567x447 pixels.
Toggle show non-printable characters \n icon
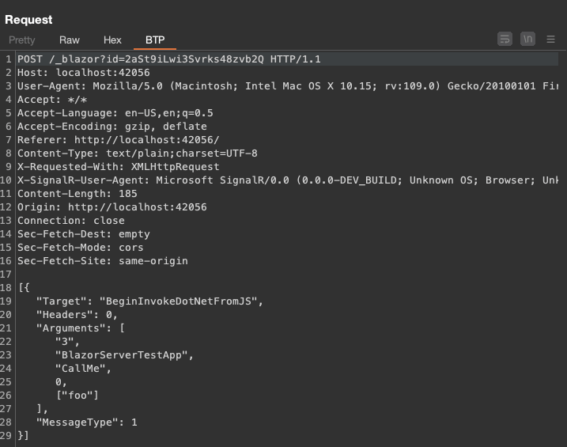[527, 39]
